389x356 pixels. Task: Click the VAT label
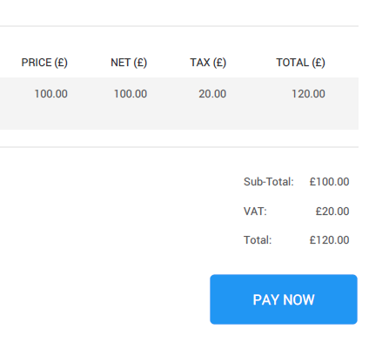[x=255, y=212]
